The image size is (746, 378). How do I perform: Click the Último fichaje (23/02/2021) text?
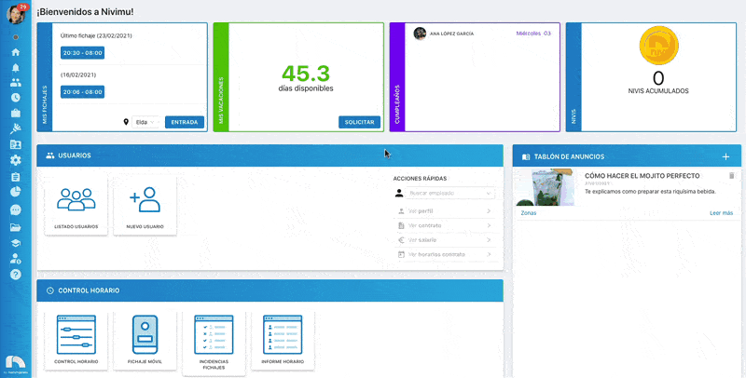96,35
